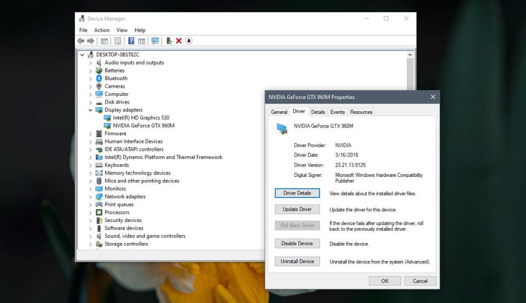Click the Driver Details button
Image resolution: width=526 pixels, height=303 pixels.
point(297,193)
